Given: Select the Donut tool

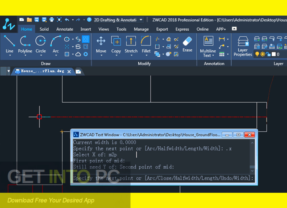Looking at the screenshot, I should pos(86,54).
